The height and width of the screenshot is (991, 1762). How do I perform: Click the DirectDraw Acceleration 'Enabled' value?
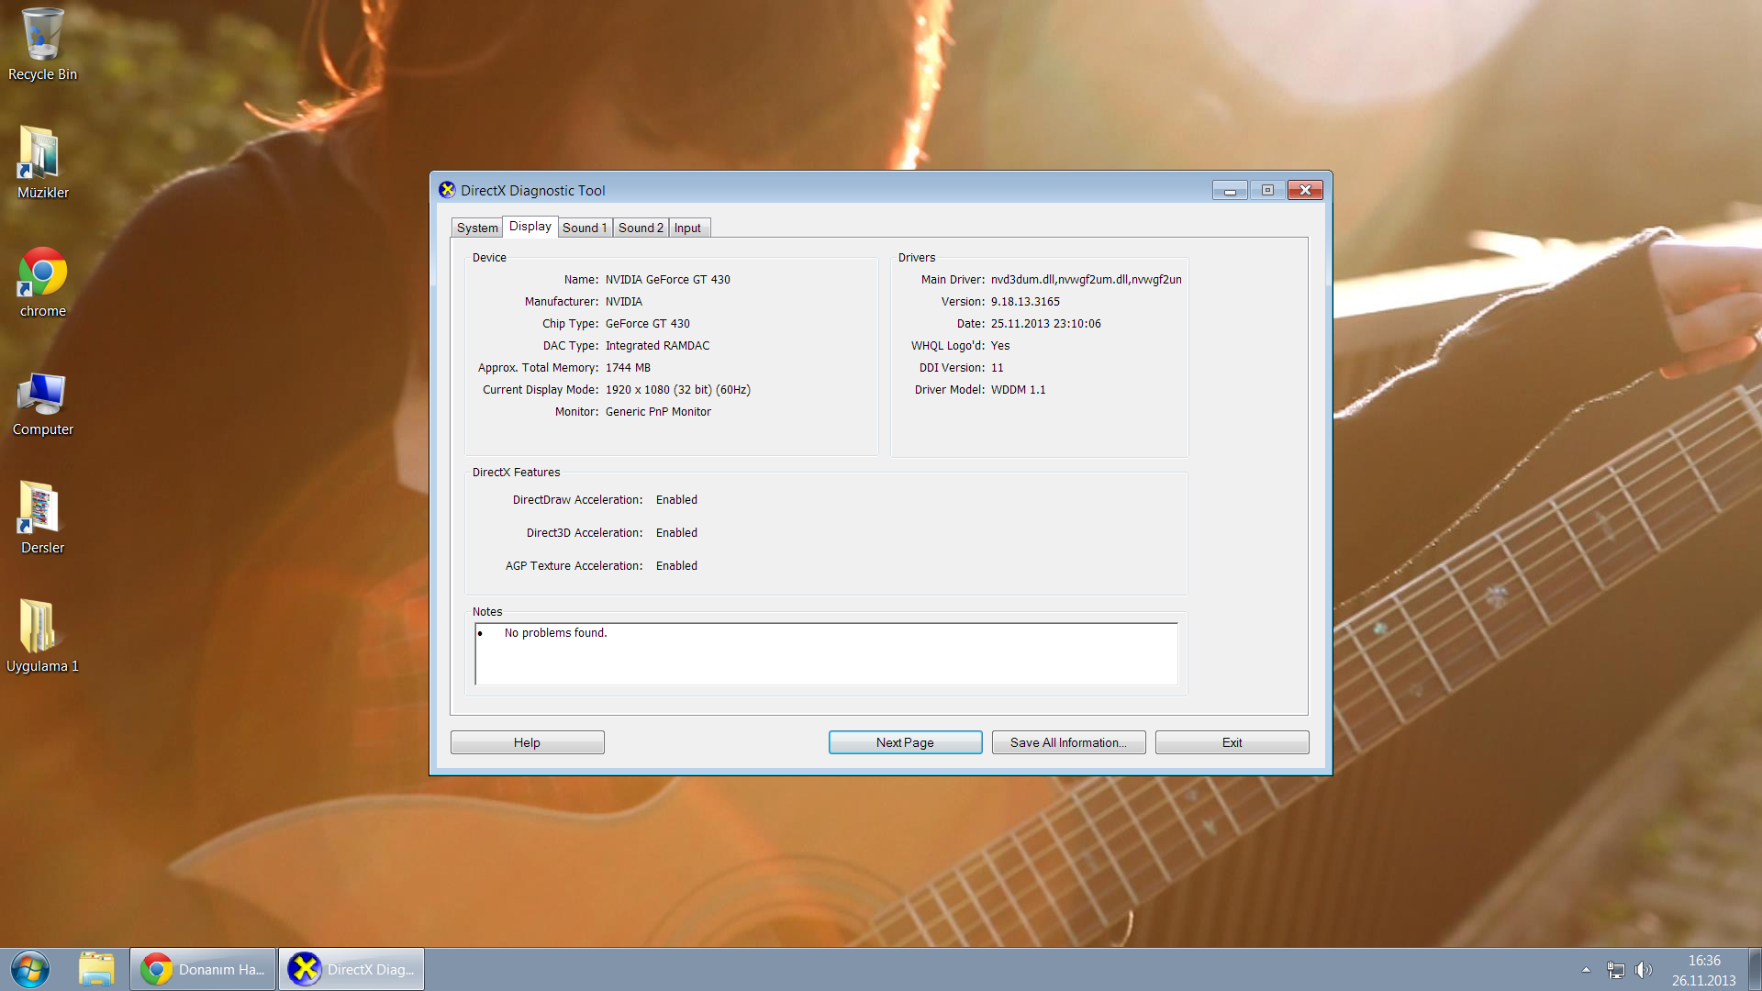coord(676,500)
